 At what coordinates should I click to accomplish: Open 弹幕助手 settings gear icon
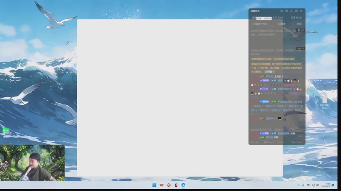pyautogui.click(x=296, y=11)
